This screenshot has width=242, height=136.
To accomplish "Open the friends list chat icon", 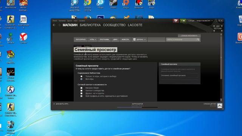I will pyautogui.click(x=220, y=106).
